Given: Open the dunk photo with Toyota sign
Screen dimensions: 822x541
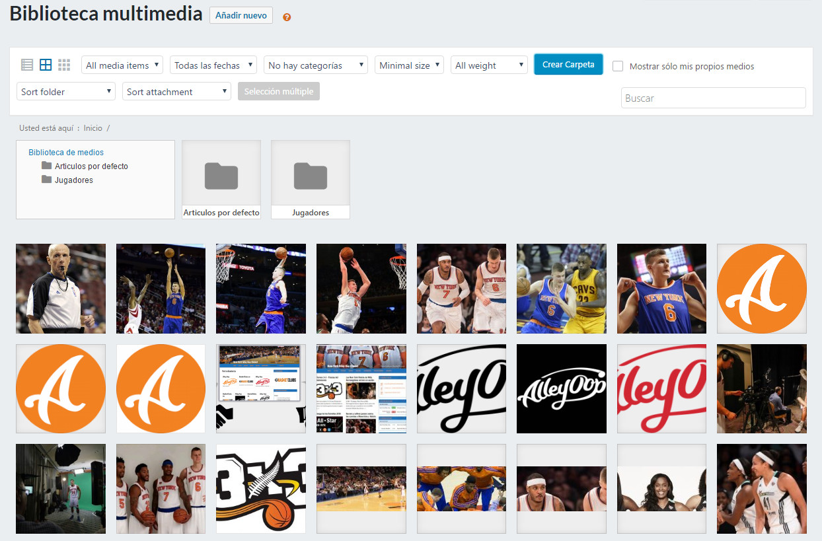Looking at the screenshot, I should click(261, 289).
